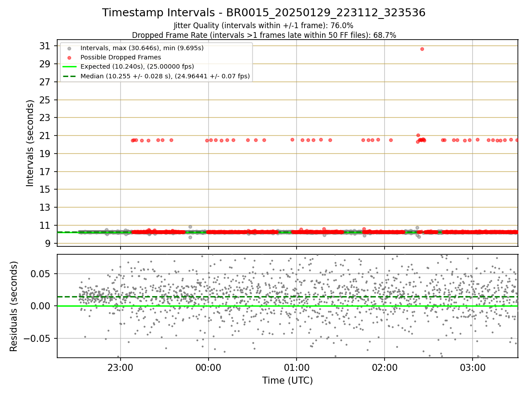Click the 25 tick label on the intervals axis
528x396 pixels.
click(45, 100)
